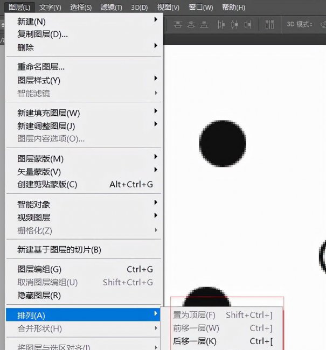The width and height of the screenshot is (326, 350).
Task: Expand the 视频图层 submenu
Action: point(84,217)
